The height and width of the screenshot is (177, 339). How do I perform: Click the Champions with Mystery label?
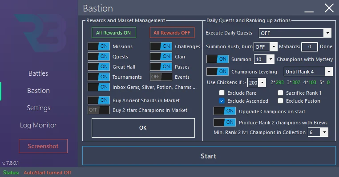(305, 59)
